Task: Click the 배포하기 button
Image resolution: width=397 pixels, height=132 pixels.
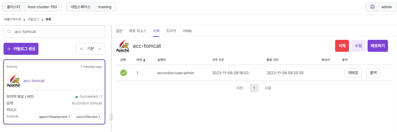Action: click(x=378, y=46)
